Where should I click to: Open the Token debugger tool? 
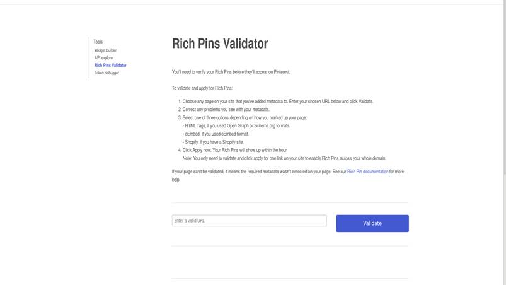pos(106,73)
